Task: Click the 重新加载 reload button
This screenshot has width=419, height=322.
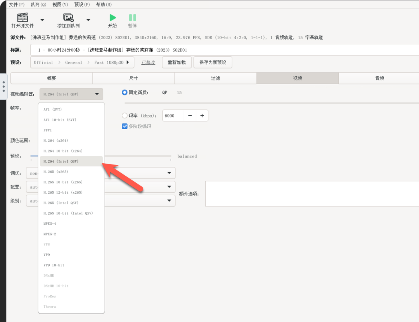Action: pyautogui.click(x=177, y=62)
